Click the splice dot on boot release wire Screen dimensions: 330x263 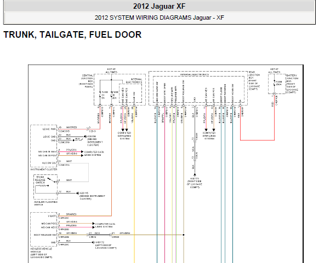click(184, 235)
